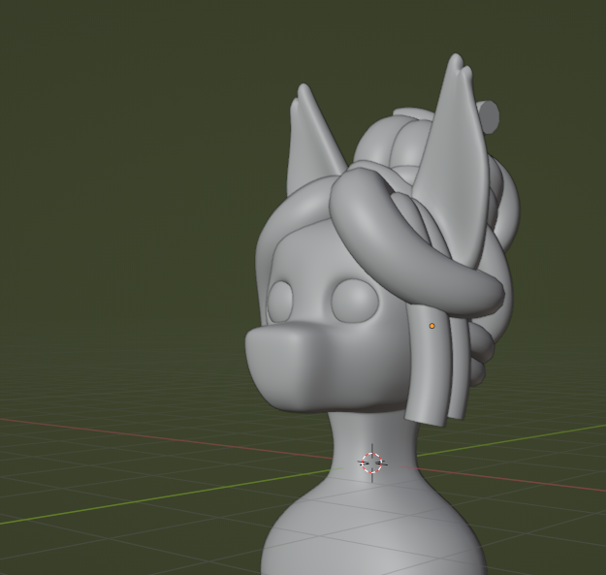Select the straight hanging hair strand
This screenshot has height=575, width=606.
429,366
